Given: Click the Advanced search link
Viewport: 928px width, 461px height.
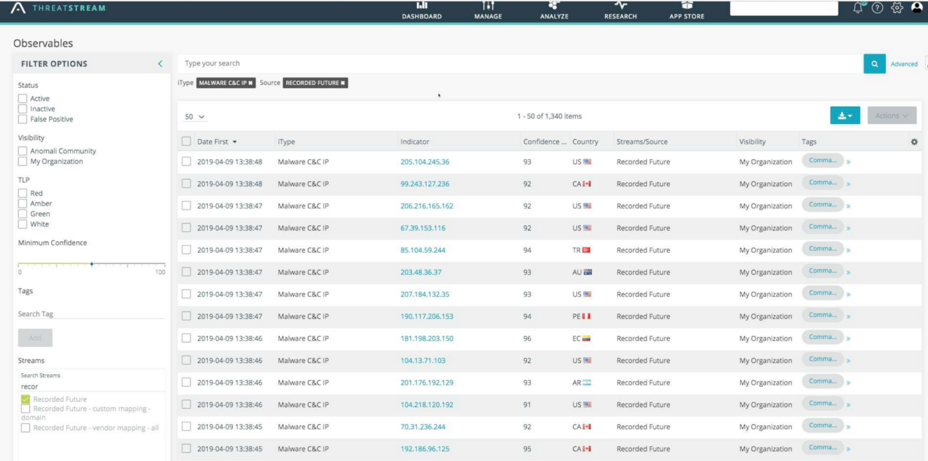Looking at the screenshot, I should coord(904,64).
